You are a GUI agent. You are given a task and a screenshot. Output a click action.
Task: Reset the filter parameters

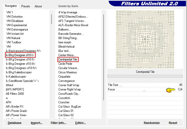[173, 123]
